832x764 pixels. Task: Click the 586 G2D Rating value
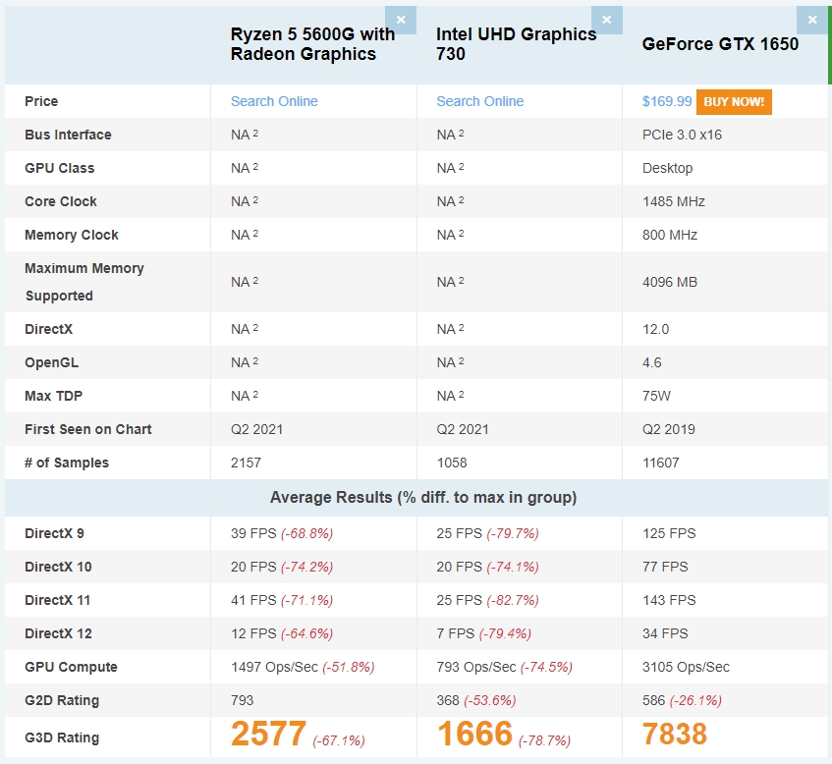[x=653, y=701]
